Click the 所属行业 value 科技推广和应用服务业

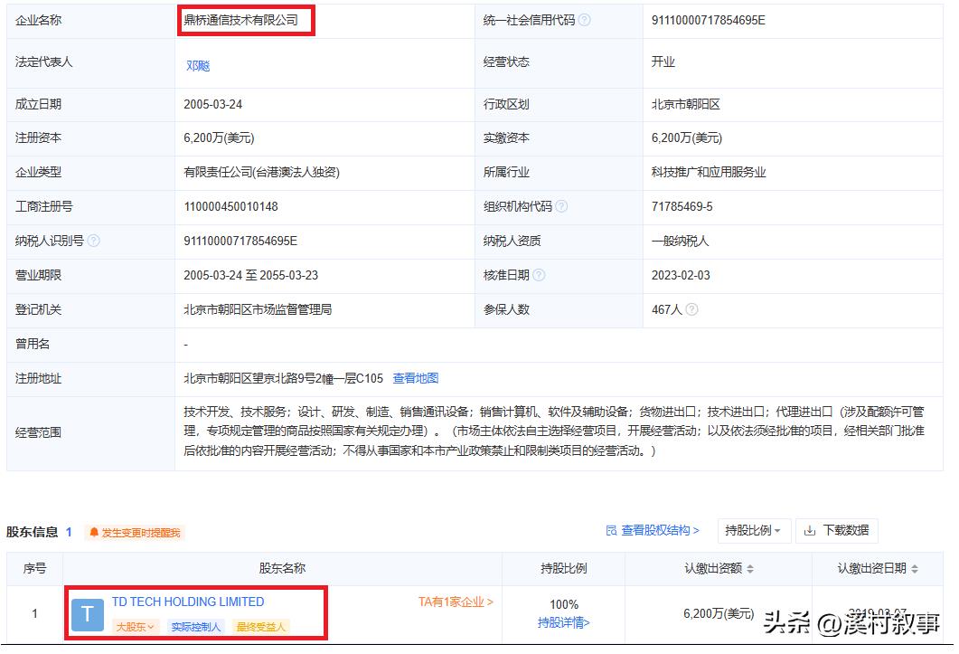coord(709,172)
